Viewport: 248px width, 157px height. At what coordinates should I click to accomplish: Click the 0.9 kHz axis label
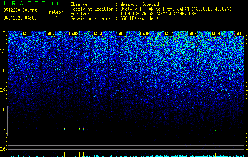(3, 90)
